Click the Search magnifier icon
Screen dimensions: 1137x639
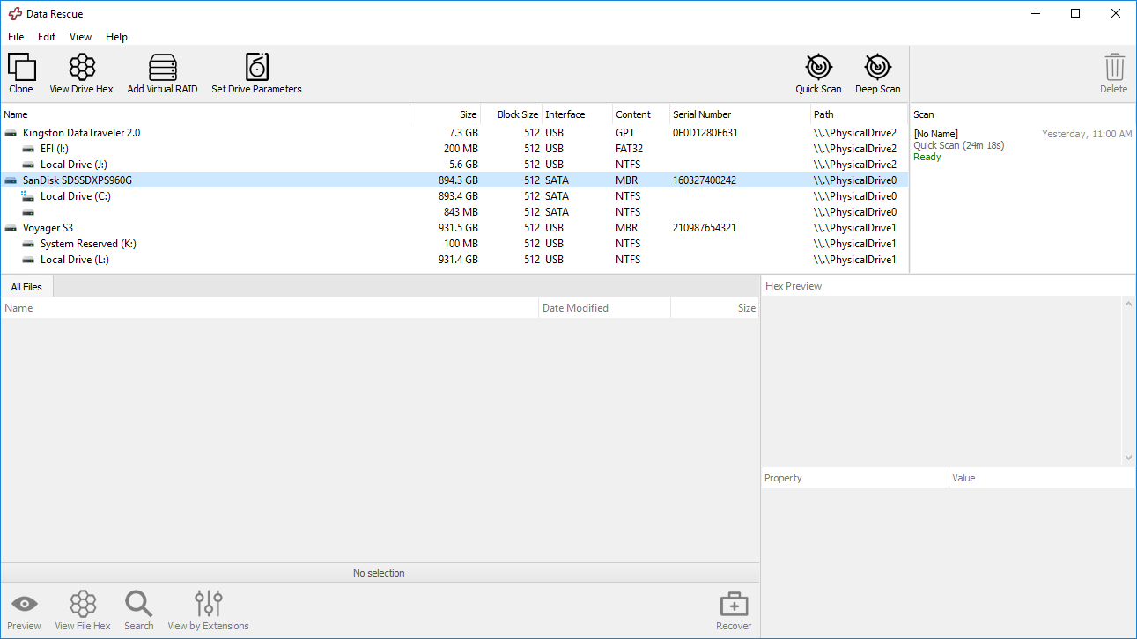point(139,604)
